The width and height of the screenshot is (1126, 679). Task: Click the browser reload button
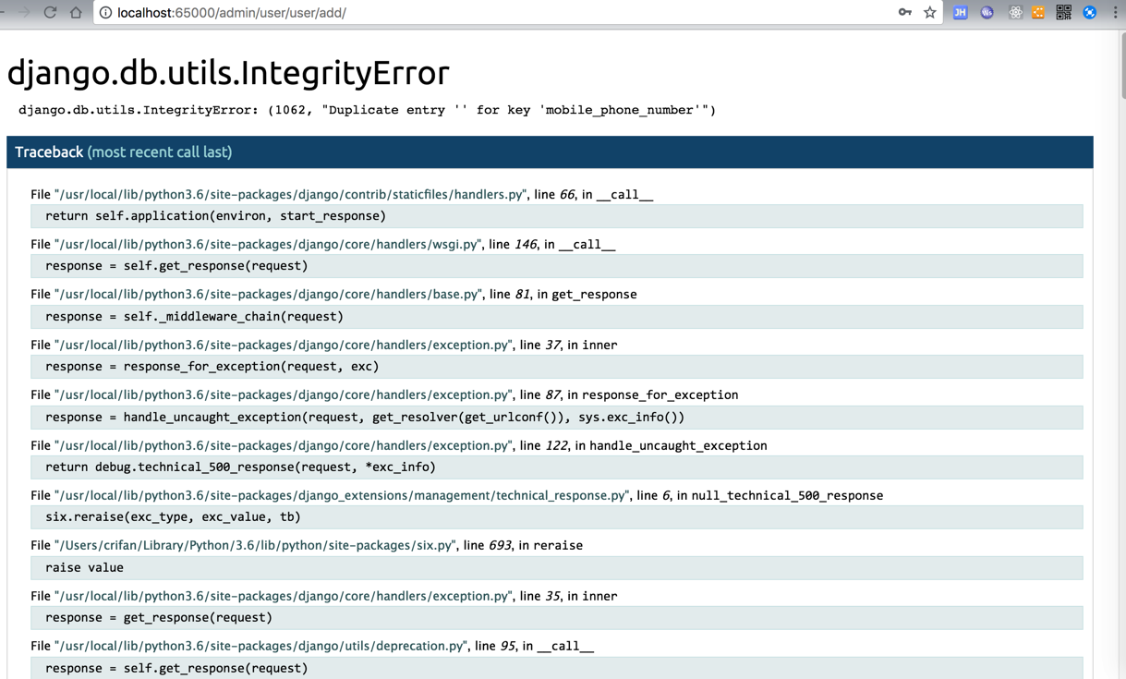tap(50, 12)
